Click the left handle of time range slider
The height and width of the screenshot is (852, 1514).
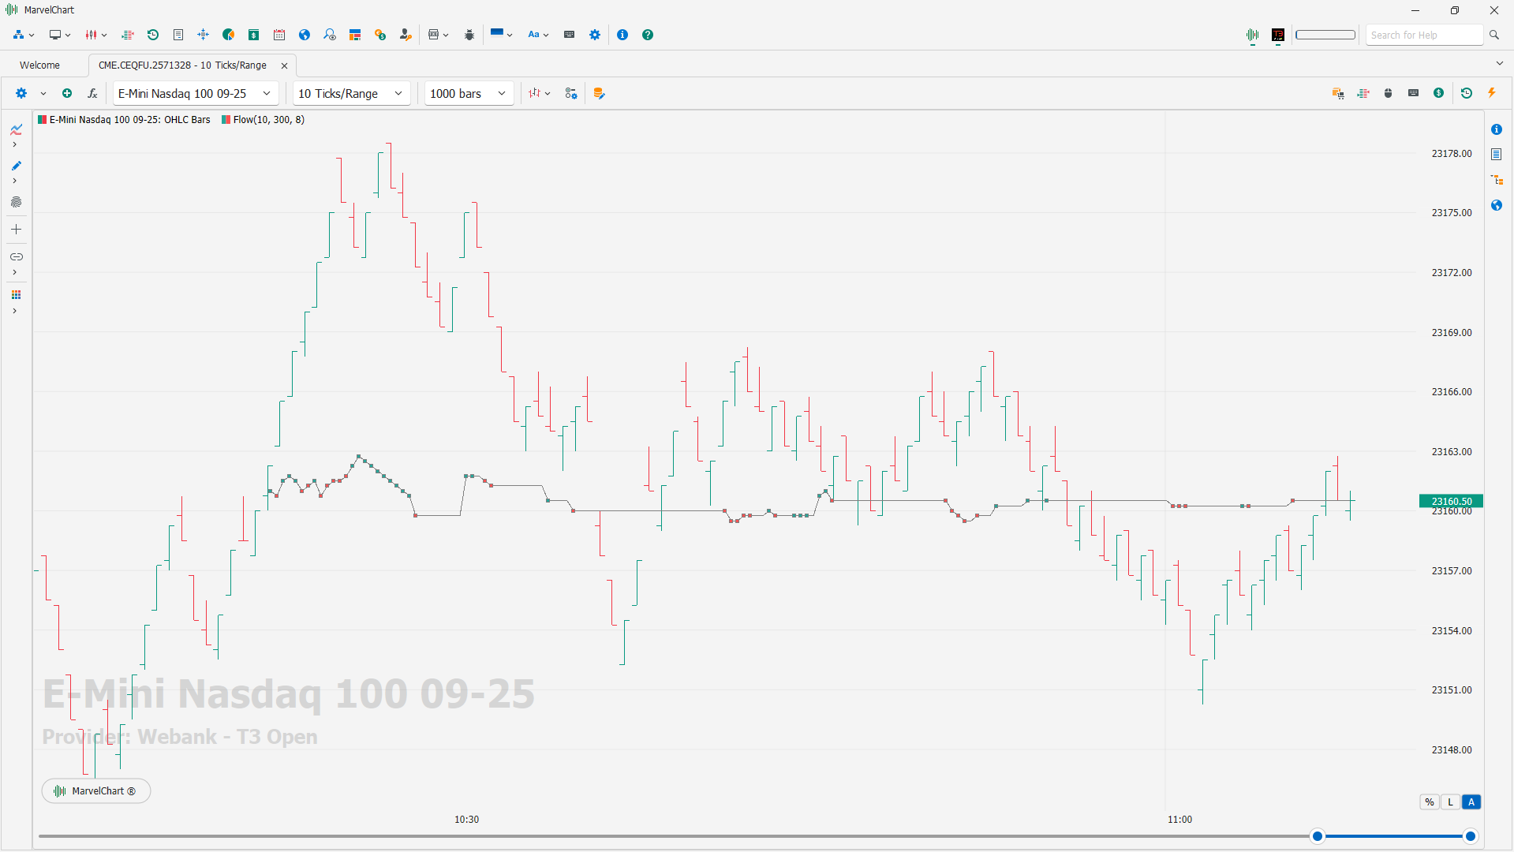(1318, 836)
